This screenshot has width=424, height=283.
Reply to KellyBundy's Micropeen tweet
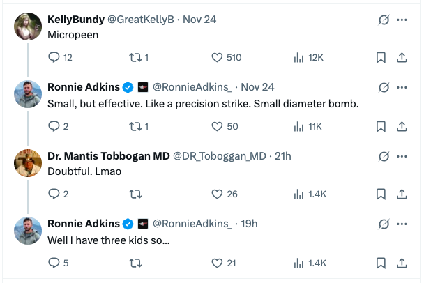[54, 58]
